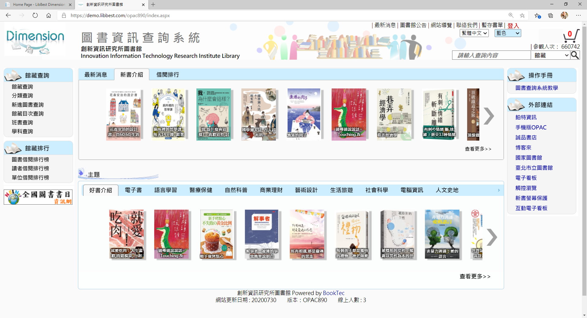
Task: Open the 手機版OPAC external link
Action: [x=531, y=127]
